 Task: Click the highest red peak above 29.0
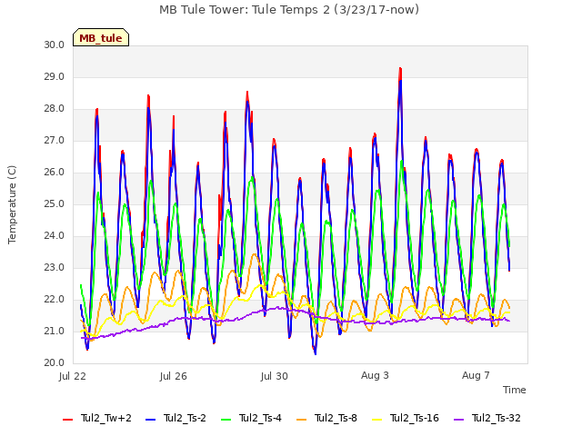click(x=400, y=69)
